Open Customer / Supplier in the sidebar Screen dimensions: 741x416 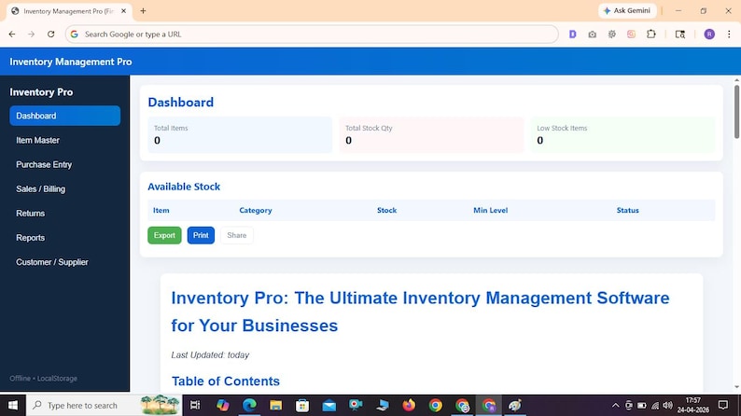point(64,262)
